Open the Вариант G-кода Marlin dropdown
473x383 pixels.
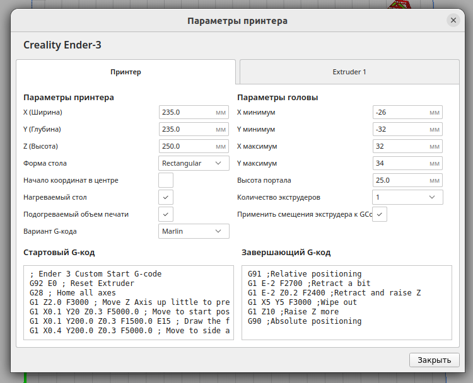(x=194, y=231)
